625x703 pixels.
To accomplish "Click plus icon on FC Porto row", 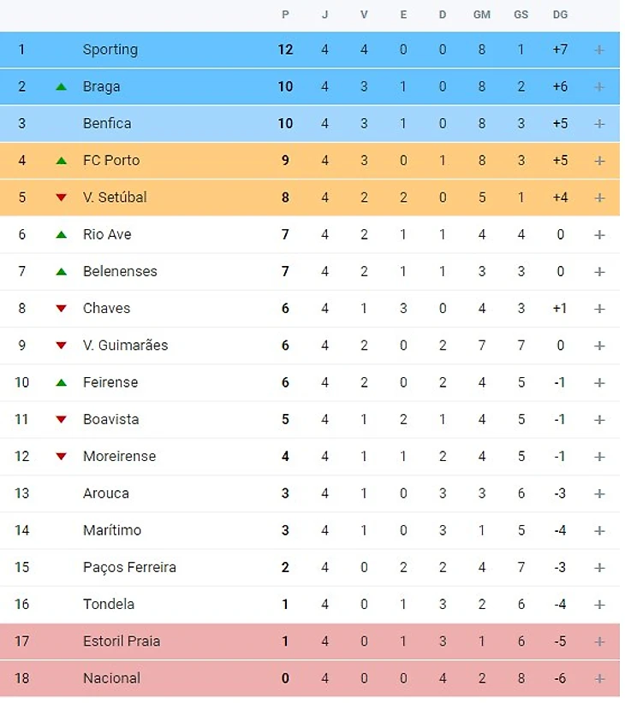I will 599,161.
